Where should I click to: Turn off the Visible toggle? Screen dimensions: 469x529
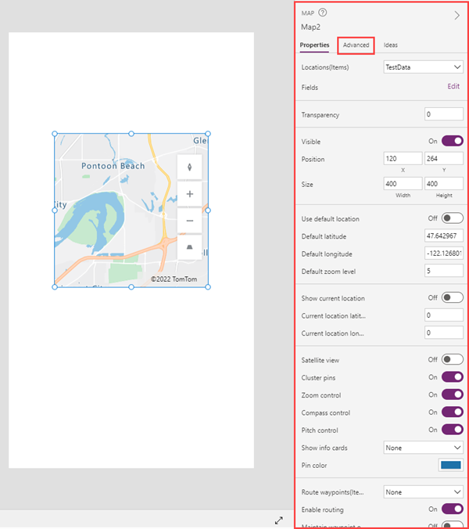tap(453, 141)
